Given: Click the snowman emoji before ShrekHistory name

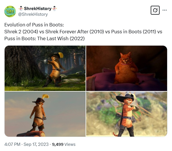Looking at the screenshot, I should 21,9.
